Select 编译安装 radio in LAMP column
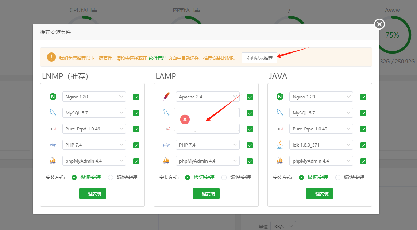This screenshot has height=230, width=417. tap(224, 178)
